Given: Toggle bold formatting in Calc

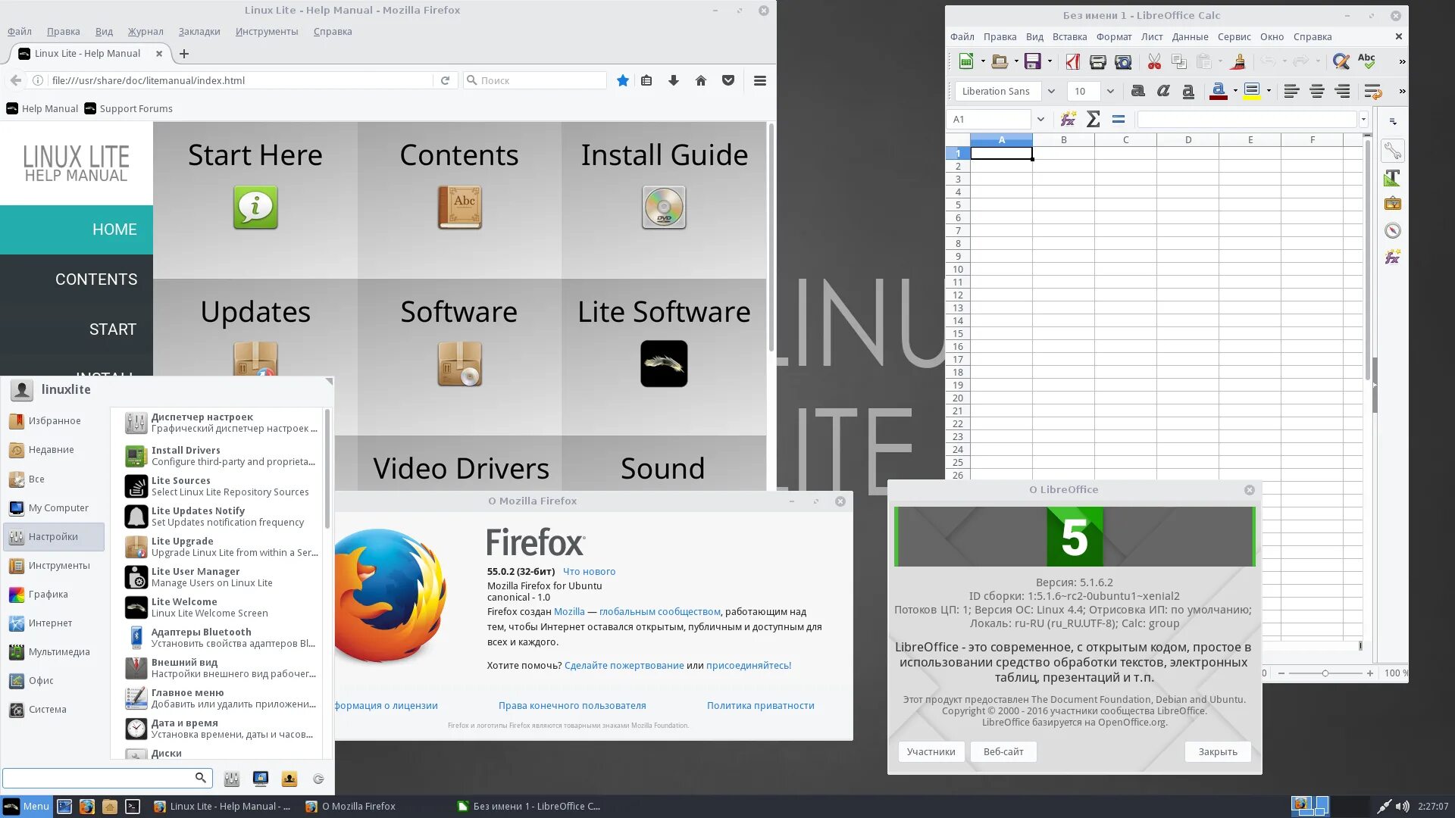Looking at the screenshot, I should 1137,92.
